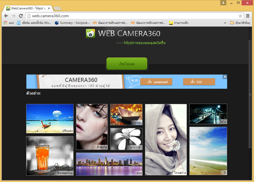Select the night bridge โลโม sample
The image size is (254, 182).
[208, 114]
